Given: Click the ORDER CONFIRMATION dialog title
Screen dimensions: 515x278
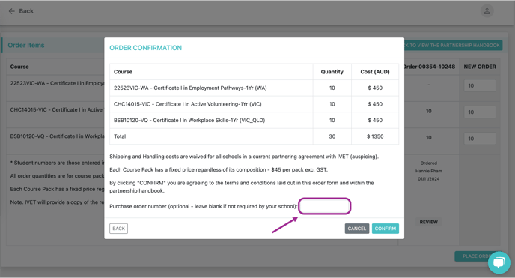Looking at the screenshot, I should click(x=145, y=48).
